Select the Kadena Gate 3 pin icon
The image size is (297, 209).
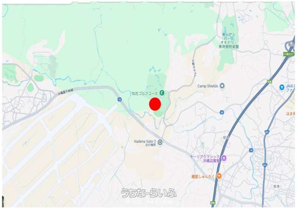pos(160,142)
